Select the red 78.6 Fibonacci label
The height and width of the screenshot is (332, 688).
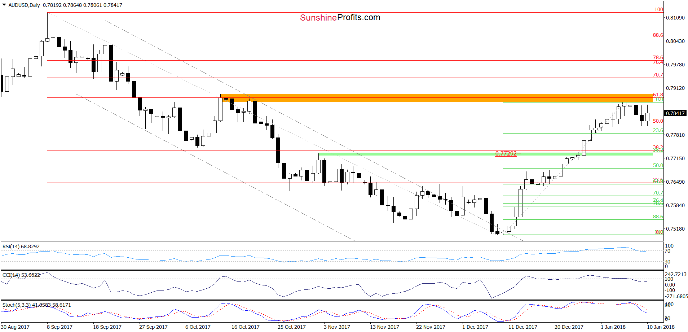(x=658, y=57)
